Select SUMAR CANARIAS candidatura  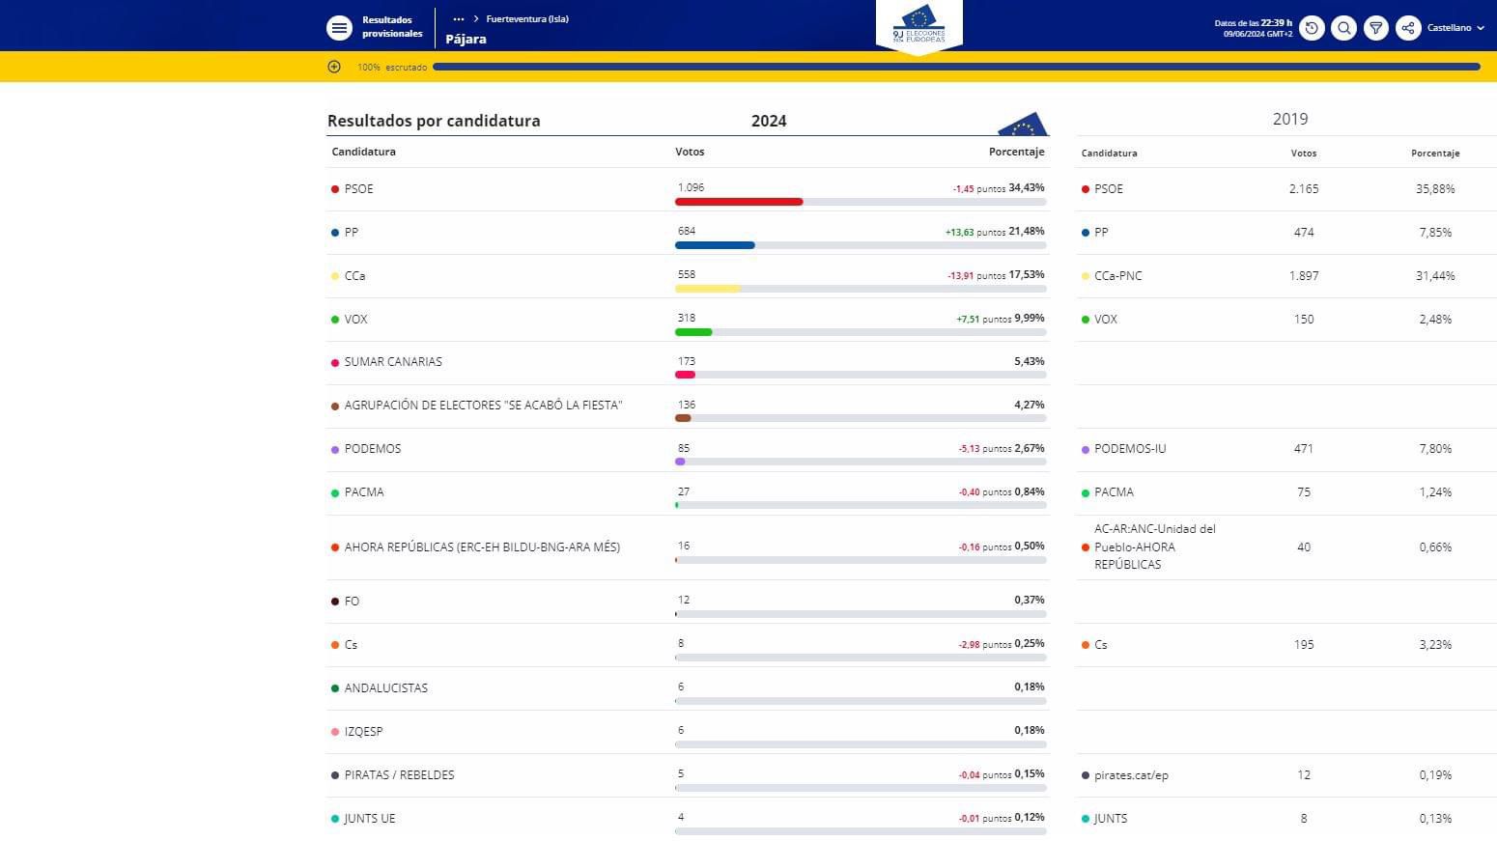[393, 362]
